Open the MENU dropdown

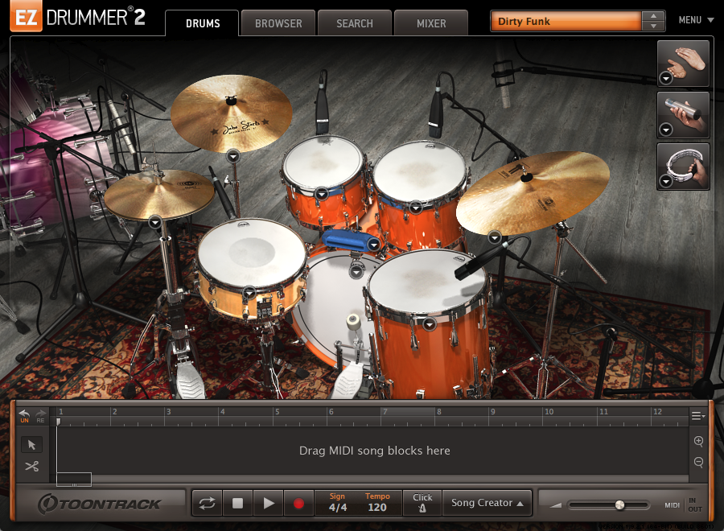tap(696, 20)
